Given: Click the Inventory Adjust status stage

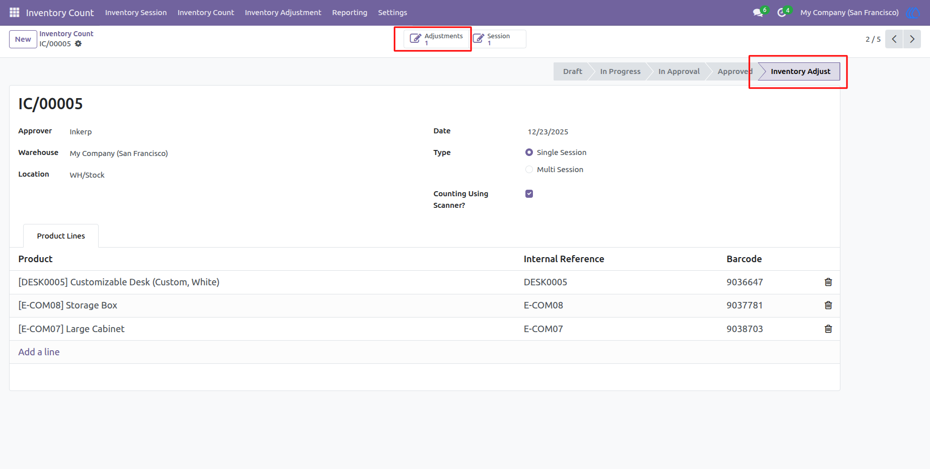Looking at the screenshot, I should coord(800,71).
